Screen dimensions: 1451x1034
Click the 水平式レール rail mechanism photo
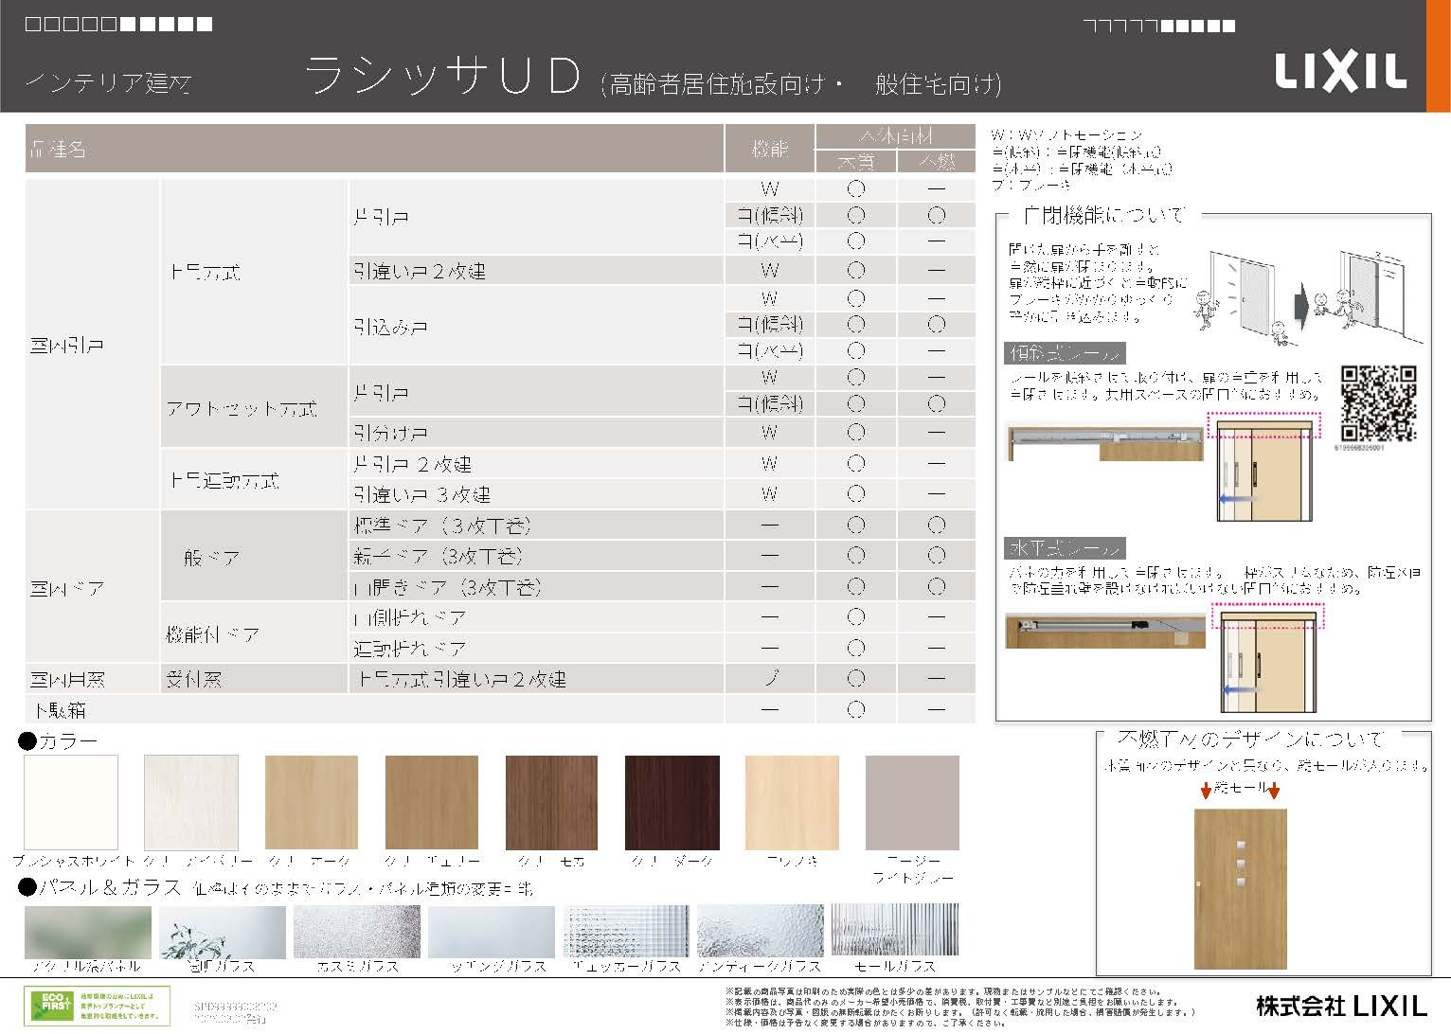[x=1104, y=630]
